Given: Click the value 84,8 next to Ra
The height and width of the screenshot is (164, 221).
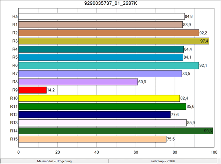Looking at the screenshot, I should 189,17.
